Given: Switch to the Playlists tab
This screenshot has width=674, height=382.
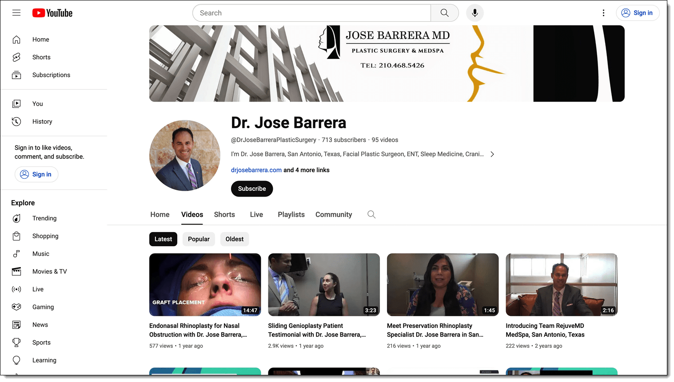Looking at the screenshot, I should (291, 214).
